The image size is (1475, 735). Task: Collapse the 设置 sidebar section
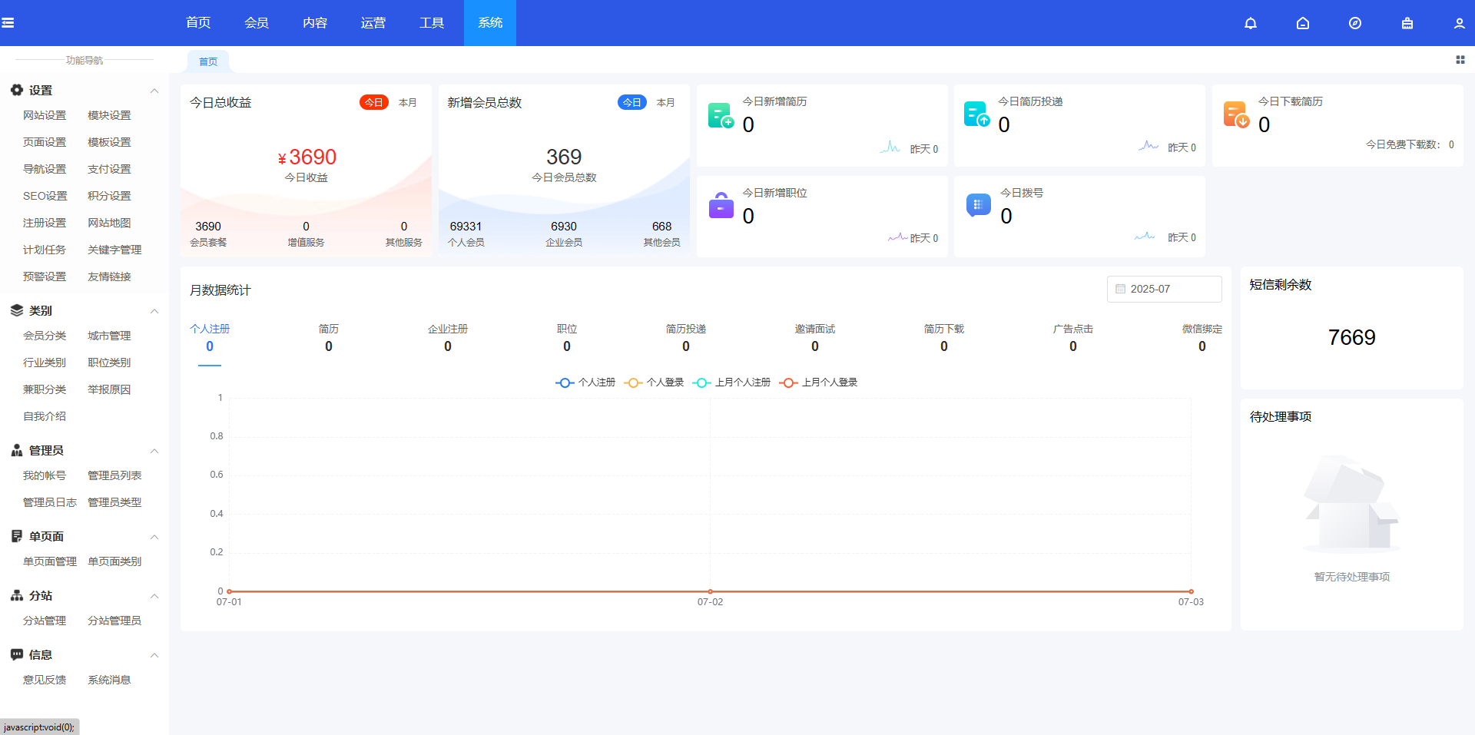(154, 91)
